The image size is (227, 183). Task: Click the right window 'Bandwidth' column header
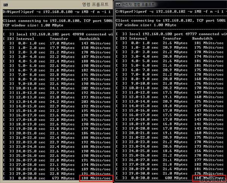pos(202,38)
